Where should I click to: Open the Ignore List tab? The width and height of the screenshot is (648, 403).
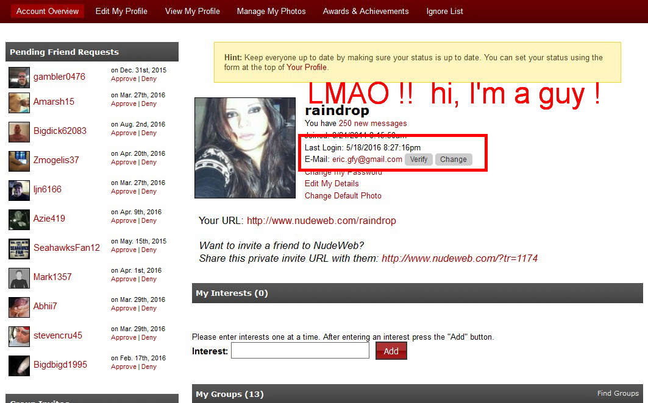click(444, 11)
